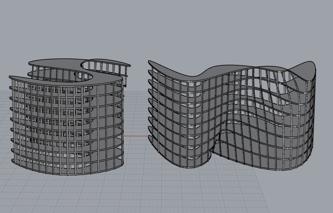Select the right building's rightmost vertical edge

(314, 119)
